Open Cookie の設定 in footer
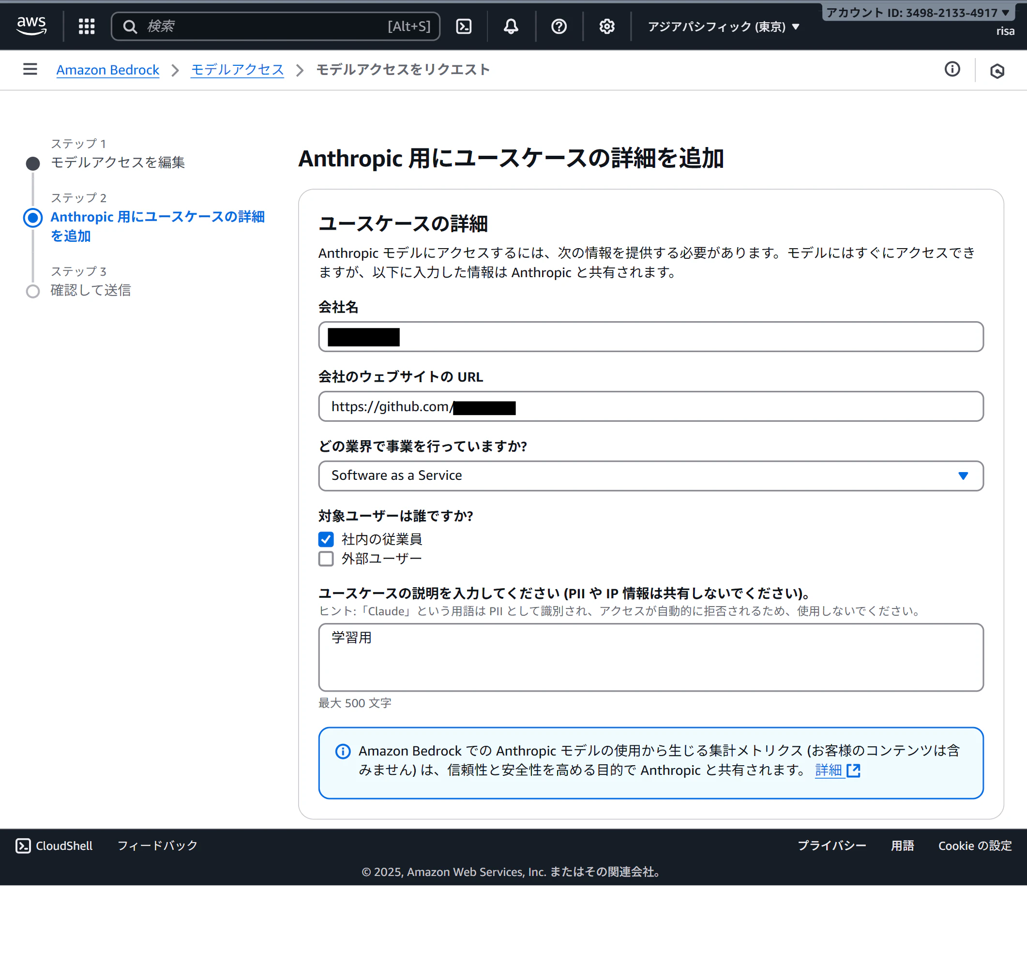This screenshot has width=1027, height=964. tap(975, 845)
